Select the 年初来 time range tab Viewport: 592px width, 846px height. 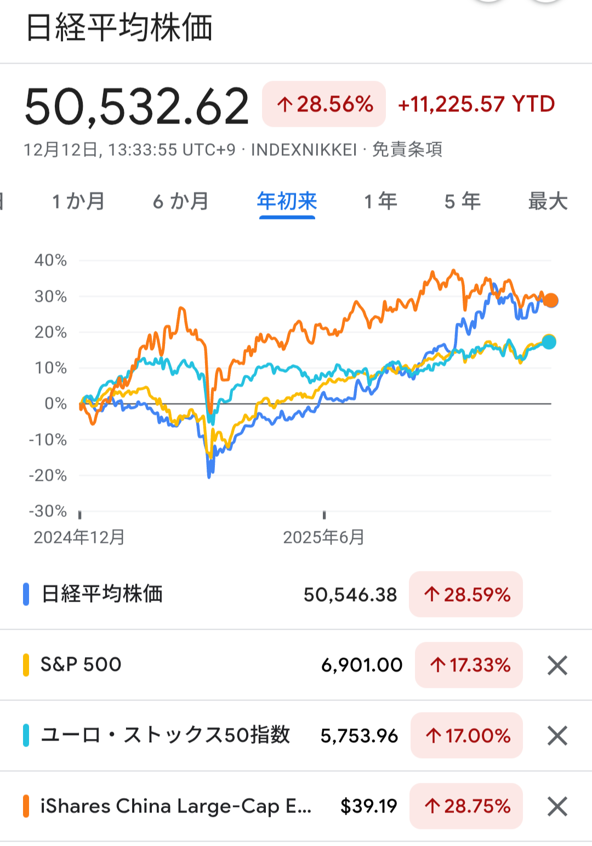(x=287, y=201)
